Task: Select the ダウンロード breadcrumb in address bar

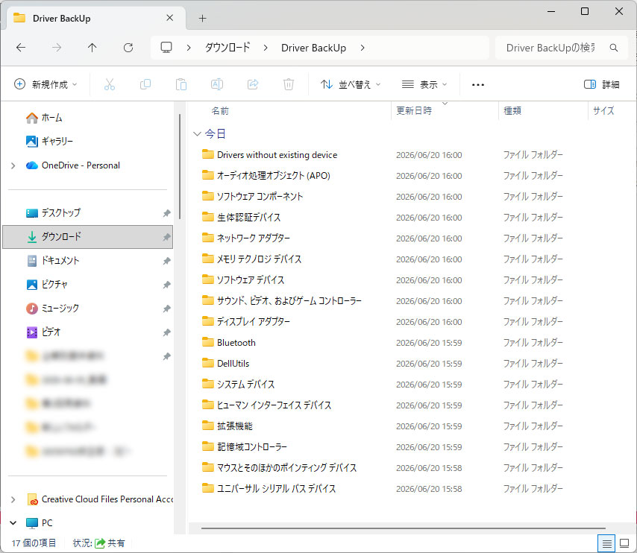Action: pos(227,48)
